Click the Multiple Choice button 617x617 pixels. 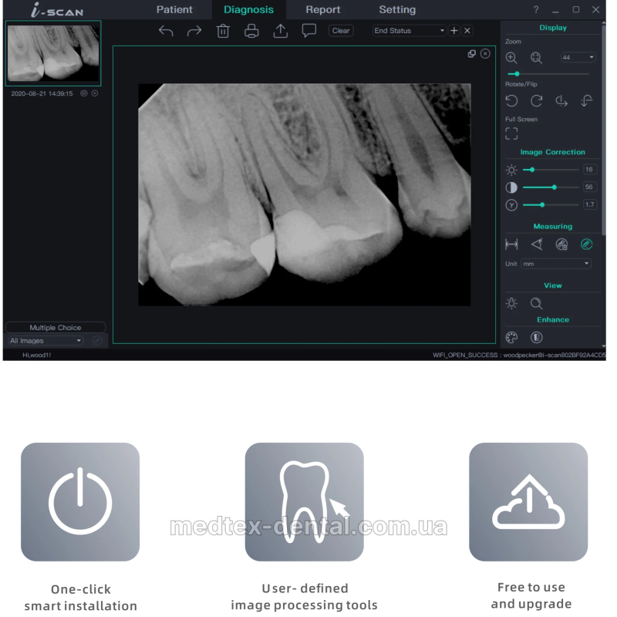[x=56, y=327]
